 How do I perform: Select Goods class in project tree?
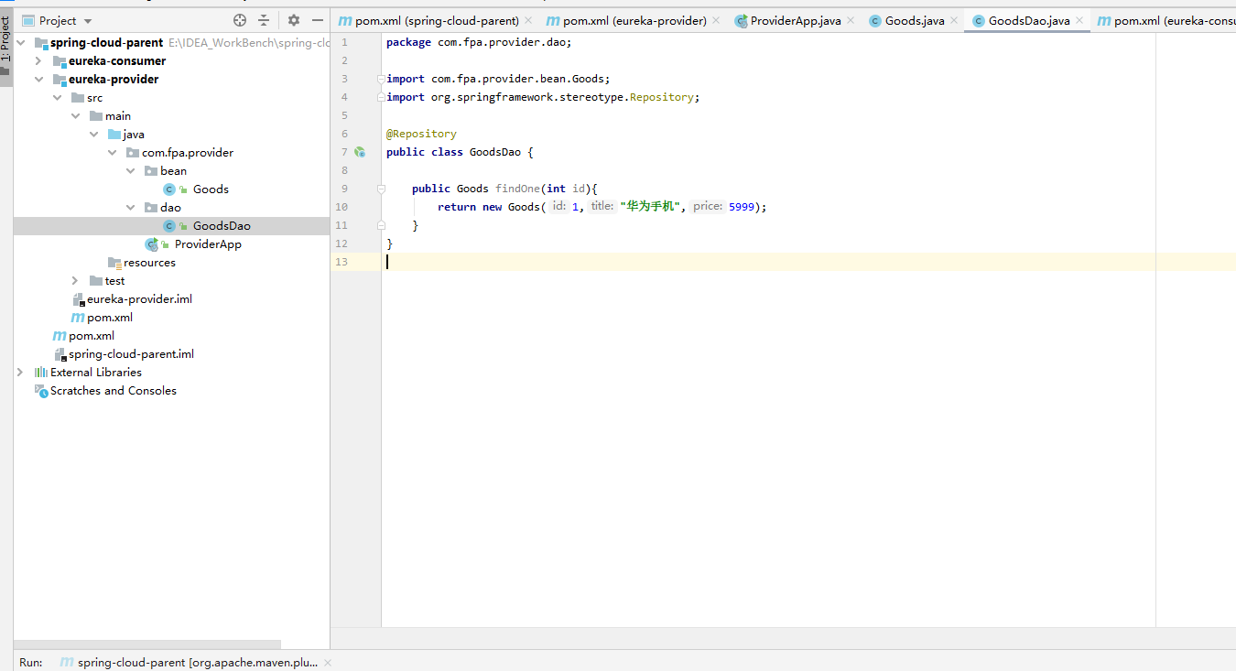point(211,189)
